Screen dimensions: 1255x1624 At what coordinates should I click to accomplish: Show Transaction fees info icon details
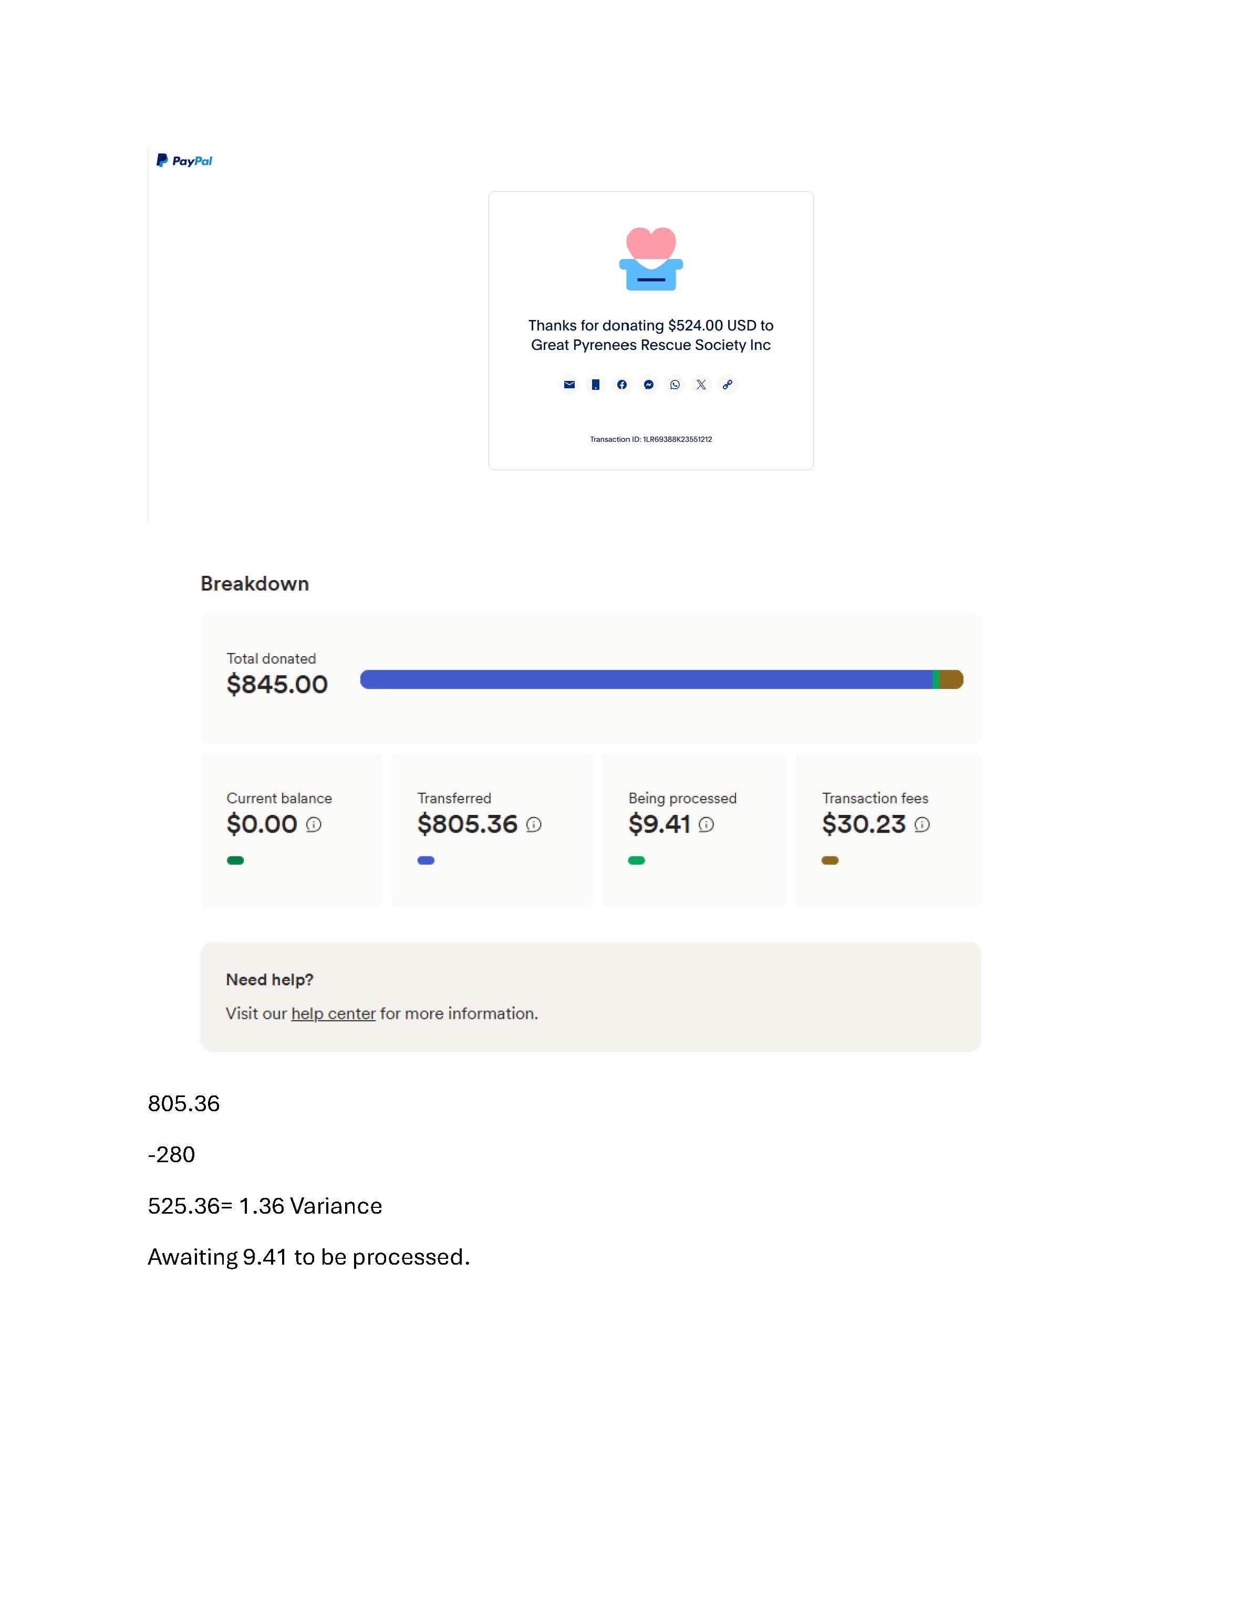pyautogui.click(x=922, y=825)
